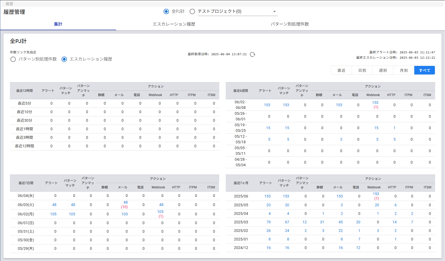Open alert count 105 for 06/02(月)
The height and width of the screenshot is (261, 445).
(x=53, y=214)
